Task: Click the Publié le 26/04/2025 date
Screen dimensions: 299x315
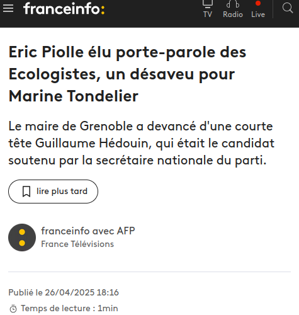Action: click(x=64, y=292)
